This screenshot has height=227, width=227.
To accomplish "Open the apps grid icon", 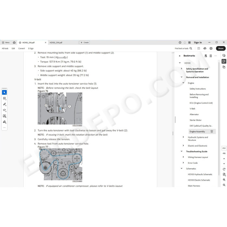I will tap(189, 42).
